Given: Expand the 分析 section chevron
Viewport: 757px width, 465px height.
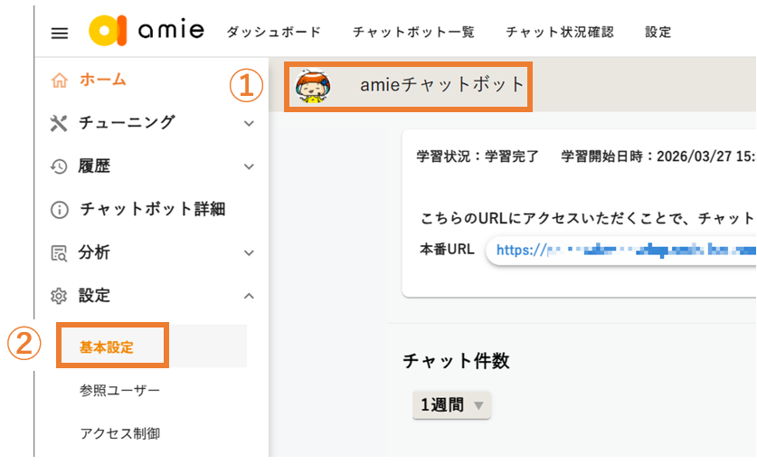Looking at the screenshot, I should 250,253.
